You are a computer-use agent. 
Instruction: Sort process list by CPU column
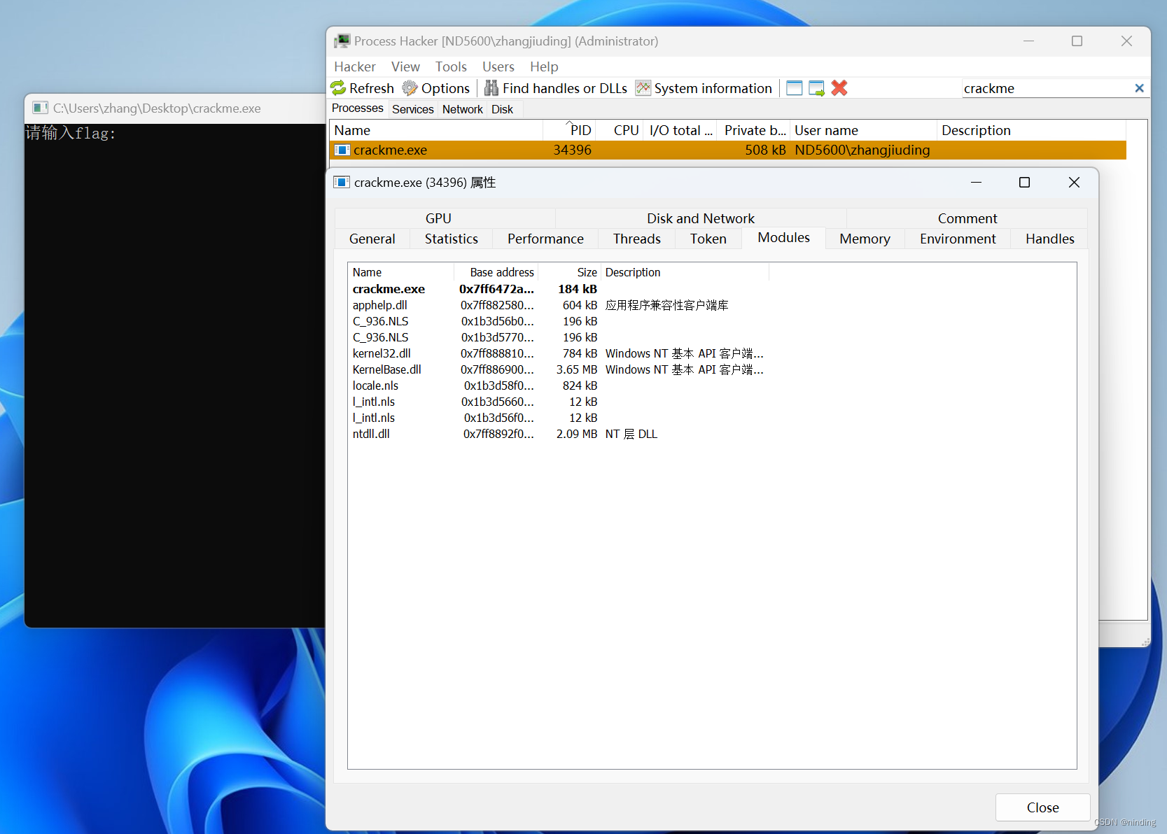click(620, 130)
